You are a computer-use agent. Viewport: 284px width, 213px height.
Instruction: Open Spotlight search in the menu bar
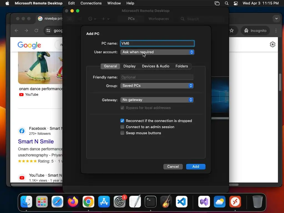pyautogui.click(x=226, y=3)
